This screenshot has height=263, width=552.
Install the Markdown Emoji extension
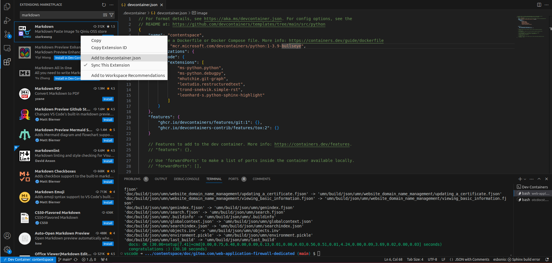point(108,202)
